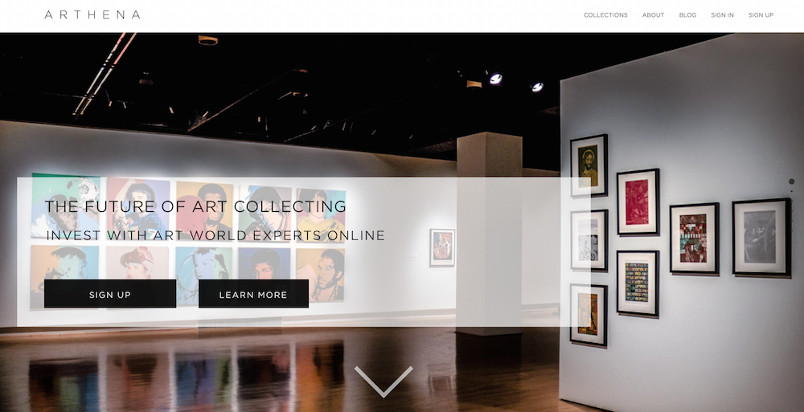This screenshot has height=412, width=804.
Task: Click the downward chevron arrow below the hero
Action: click(384, 381)
